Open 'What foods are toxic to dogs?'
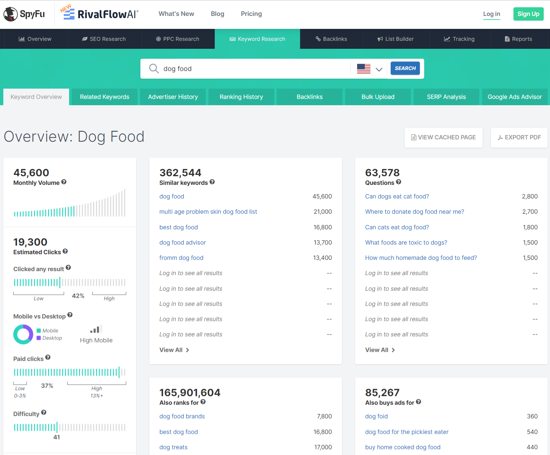 point(406,243)
